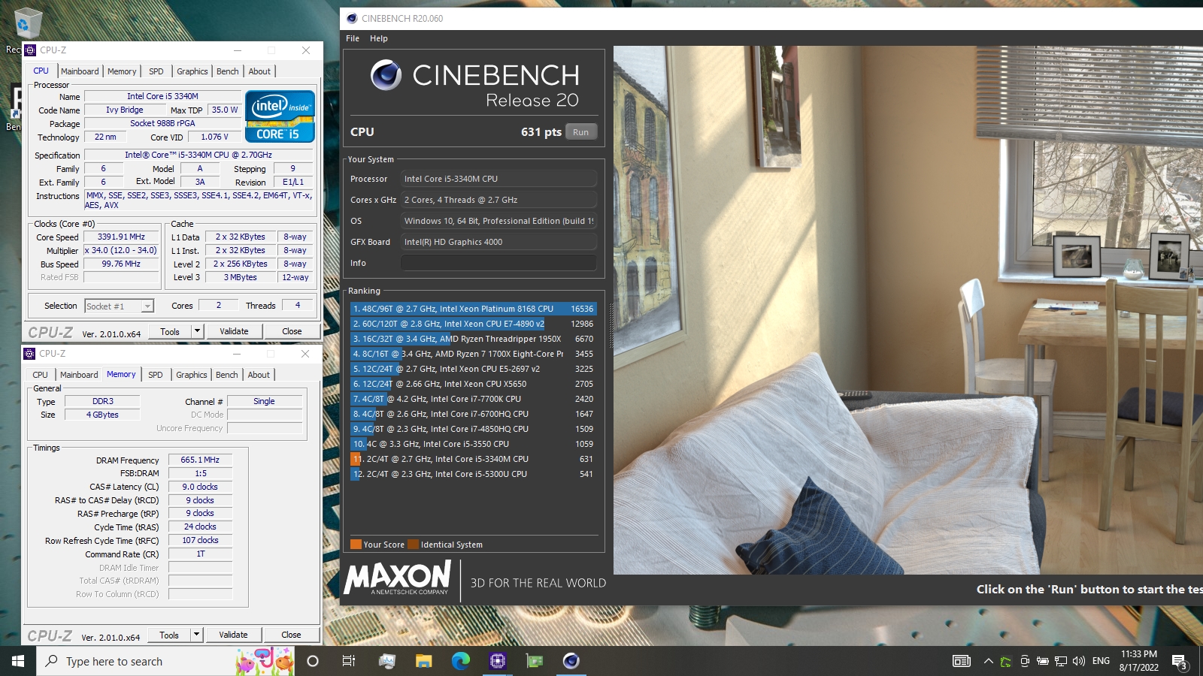Open the Tools dropdown arrow in lower CPU-Z
Image resolution: width=1203 pixels, height=676 pixels.
[x=196, y=635]
